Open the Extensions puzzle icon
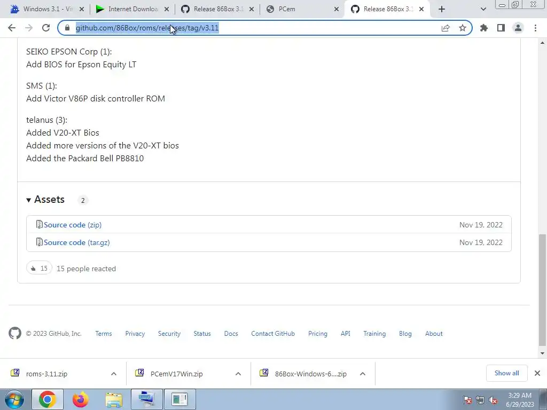 (484, 28)
